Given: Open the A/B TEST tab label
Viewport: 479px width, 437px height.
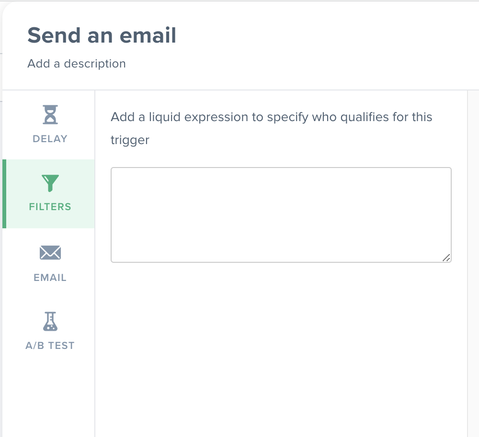Looking at the screenshot, I should point(50,346).
